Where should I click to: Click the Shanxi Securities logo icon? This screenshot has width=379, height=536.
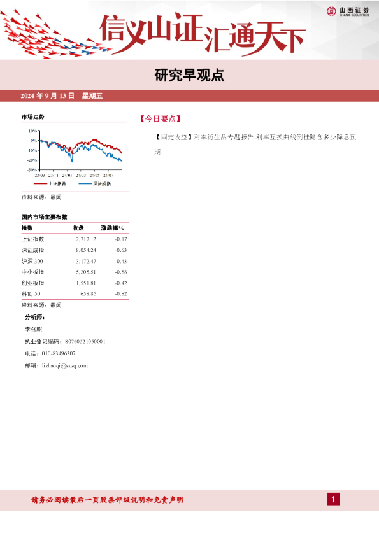(331, 11)
